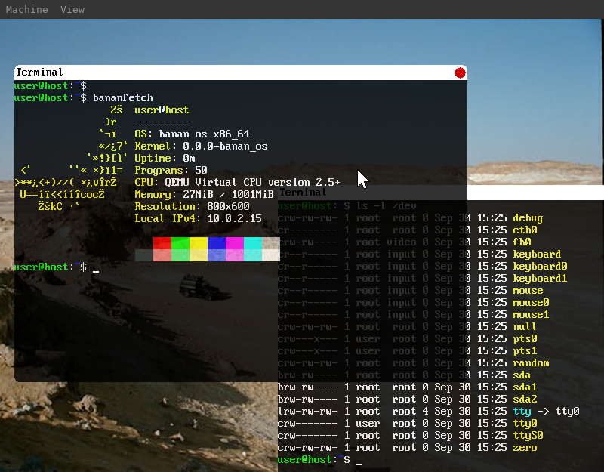This screenshot has height=472, width=604.
Task: Click the zero device entry
Action: [525, 447]
